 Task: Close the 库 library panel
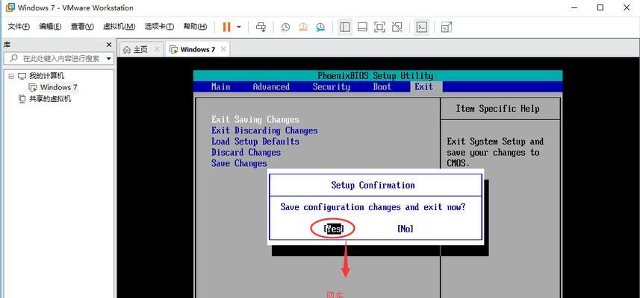108,45
